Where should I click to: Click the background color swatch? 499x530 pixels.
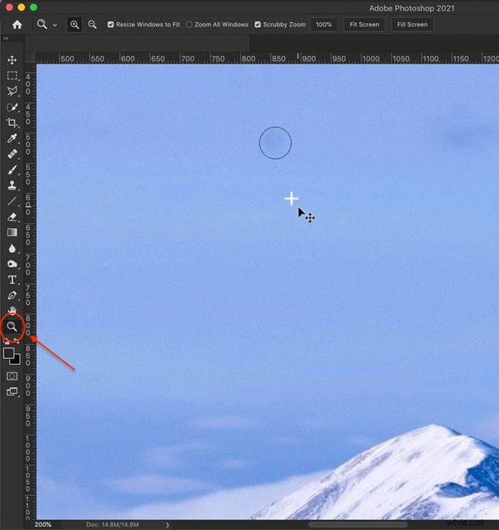click(16, 360)
